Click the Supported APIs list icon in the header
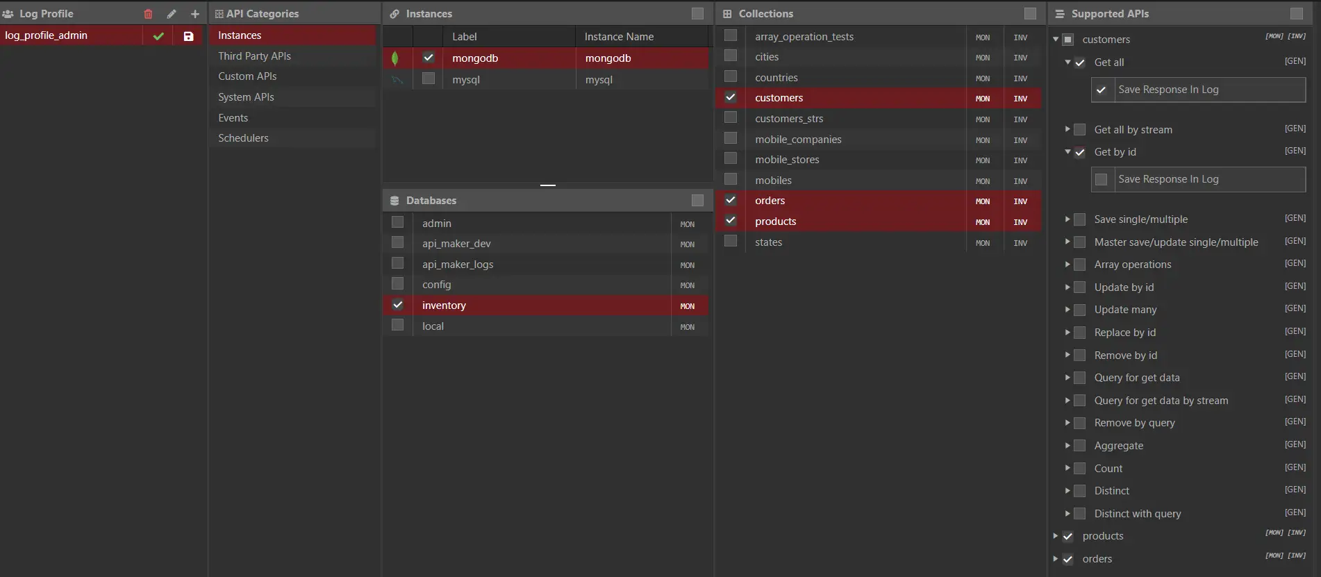Screen dimensions: 1321x577 pyautogui.click(x=1060, y=14)
